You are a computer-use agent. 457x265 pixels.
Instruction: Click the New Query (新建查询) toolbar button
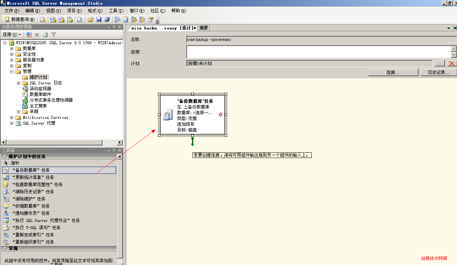pos(19,19)
